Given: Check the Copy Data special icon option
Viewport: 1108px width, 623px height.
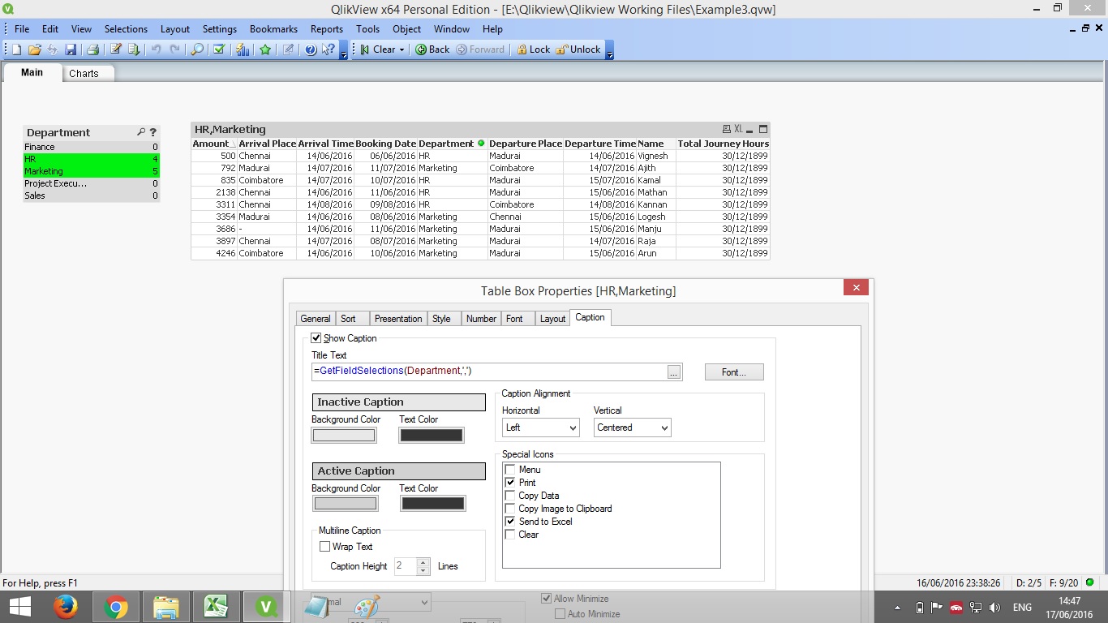Looking at the screenshot, I should pyautogui.click(x=510, y=496).
